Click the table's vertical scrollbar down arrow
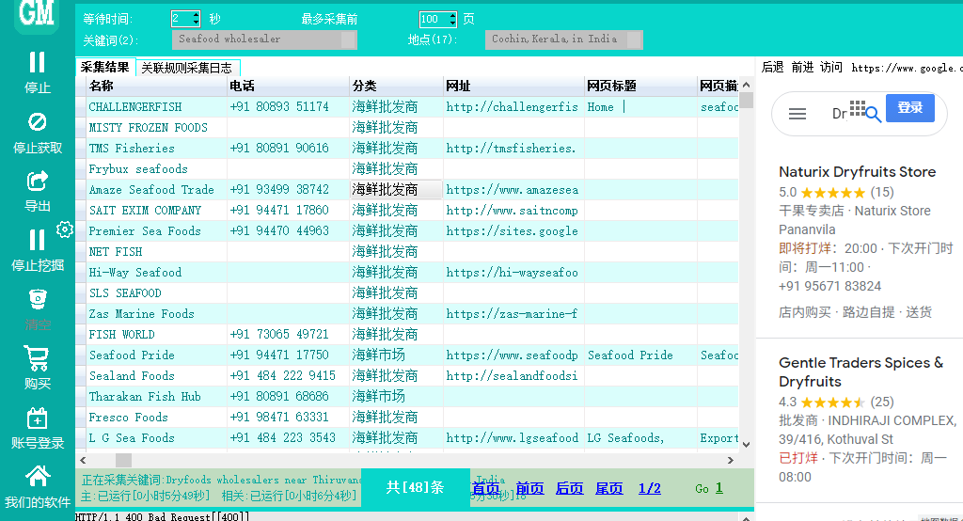 746,445
